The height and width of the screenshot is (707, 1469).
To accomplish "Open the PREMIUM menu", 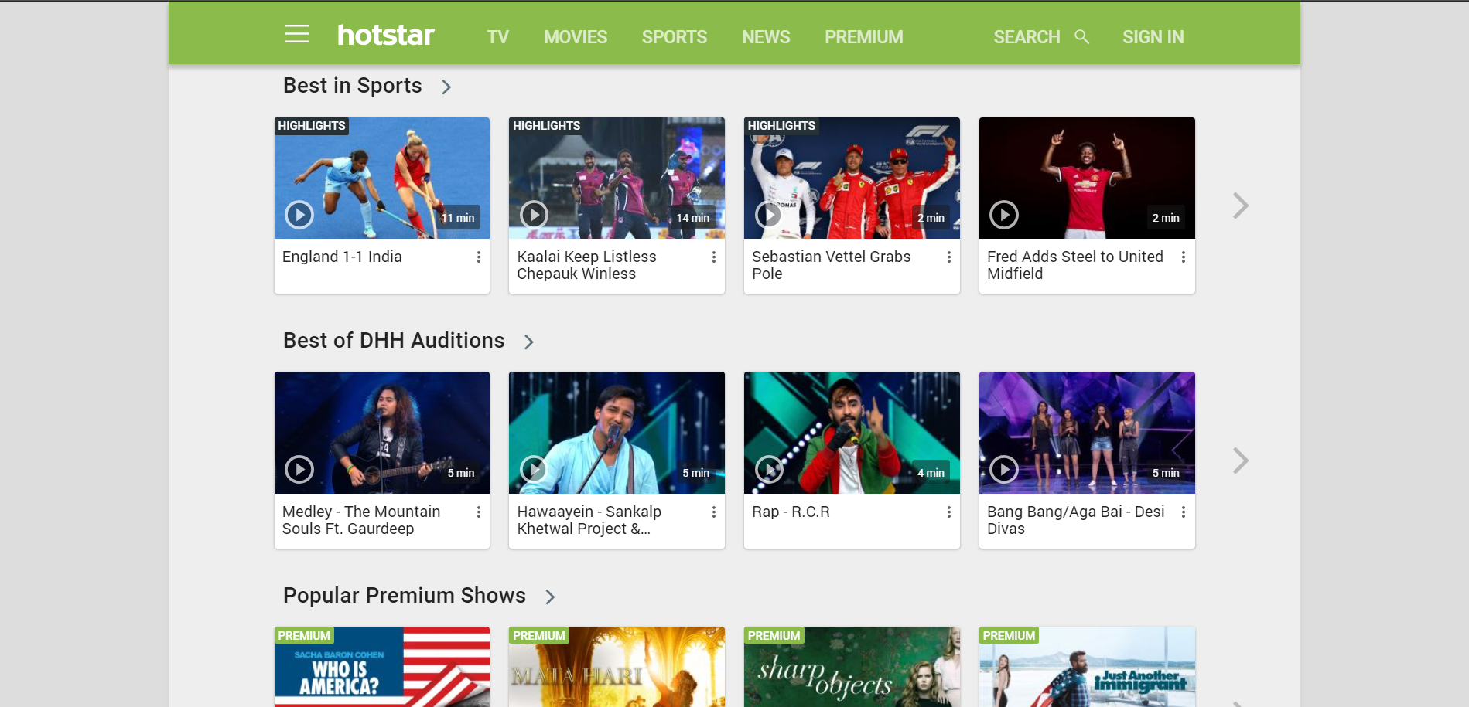I will 864,37.
